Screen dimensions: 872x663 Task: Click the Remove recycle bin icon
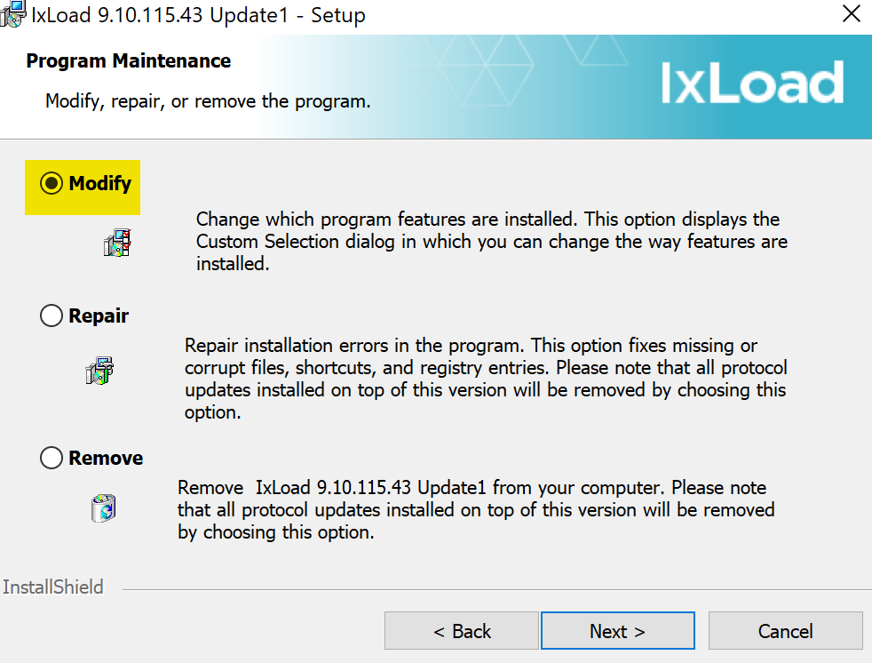point(104,508)
